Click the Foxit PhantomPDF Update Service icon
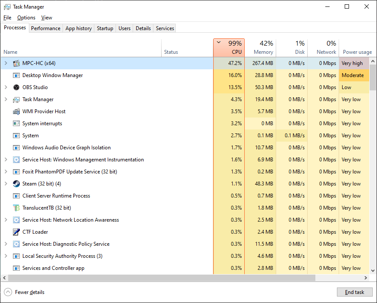Screen dimensions: 377x303 (16, 171)
